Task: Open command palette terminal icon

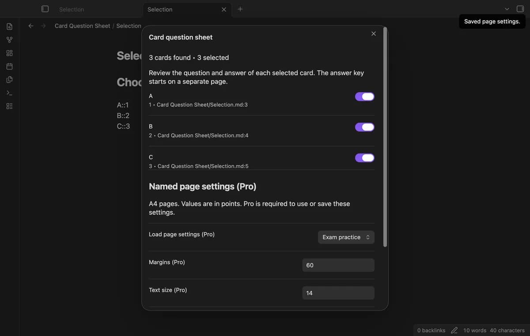Action: pos(9,93)
